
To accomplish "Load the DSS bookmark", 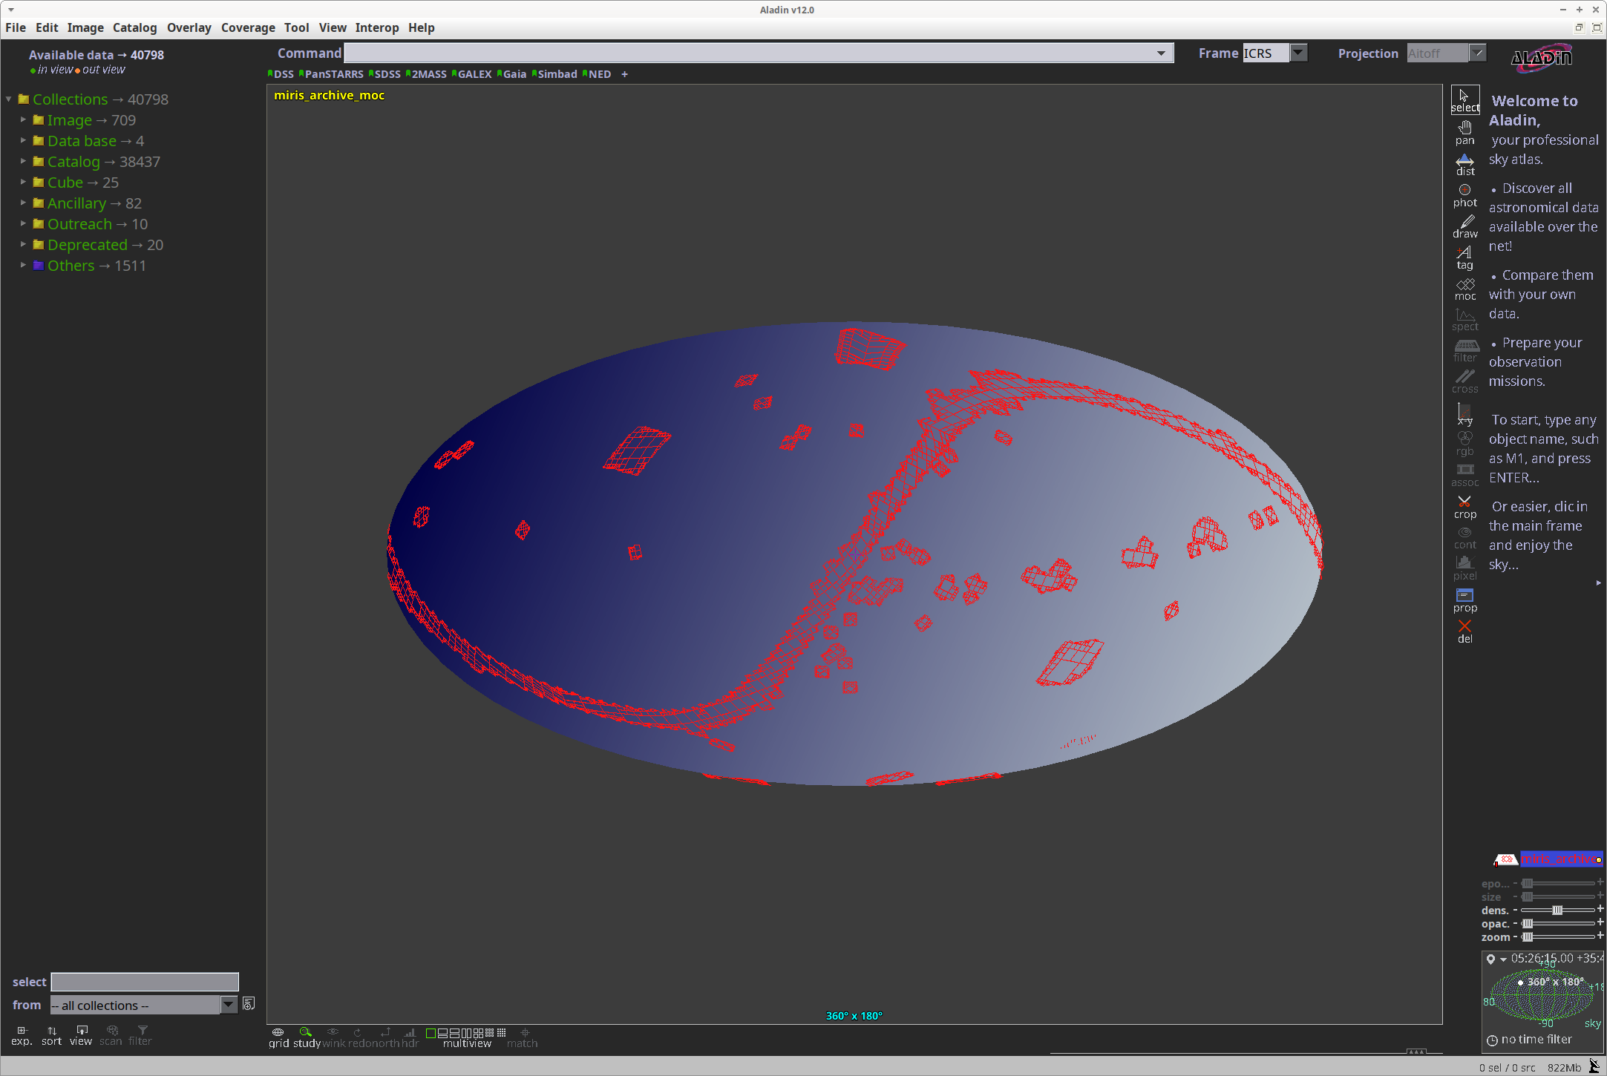I will (281, 74).
